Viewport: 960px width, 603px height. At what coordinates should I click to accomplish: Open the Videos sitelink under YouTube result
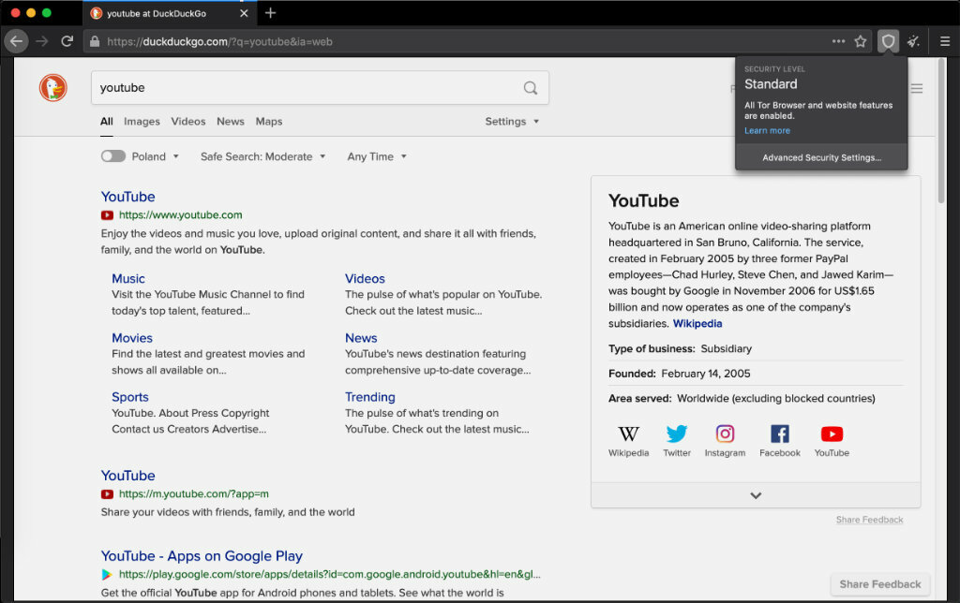coord(365,278)
